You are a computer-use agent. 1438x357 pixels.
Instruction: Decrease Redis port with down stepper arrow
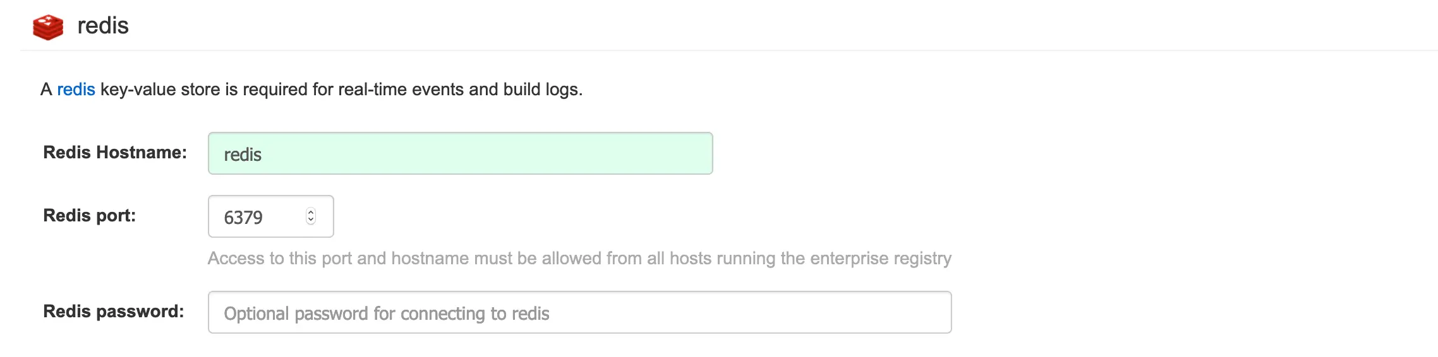(x=311, y=221)
